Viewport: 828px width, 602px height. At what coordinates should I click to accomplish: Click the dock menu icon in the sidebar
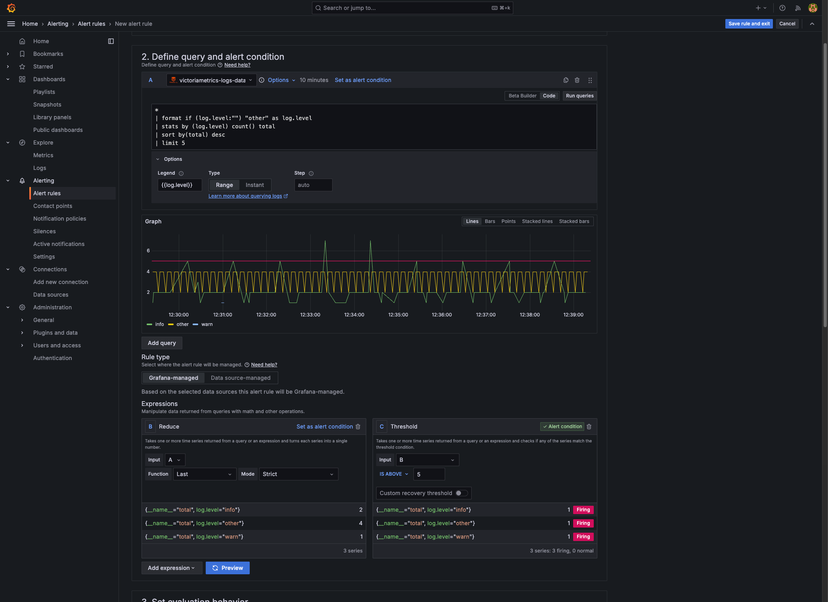(x=111, y=41)
